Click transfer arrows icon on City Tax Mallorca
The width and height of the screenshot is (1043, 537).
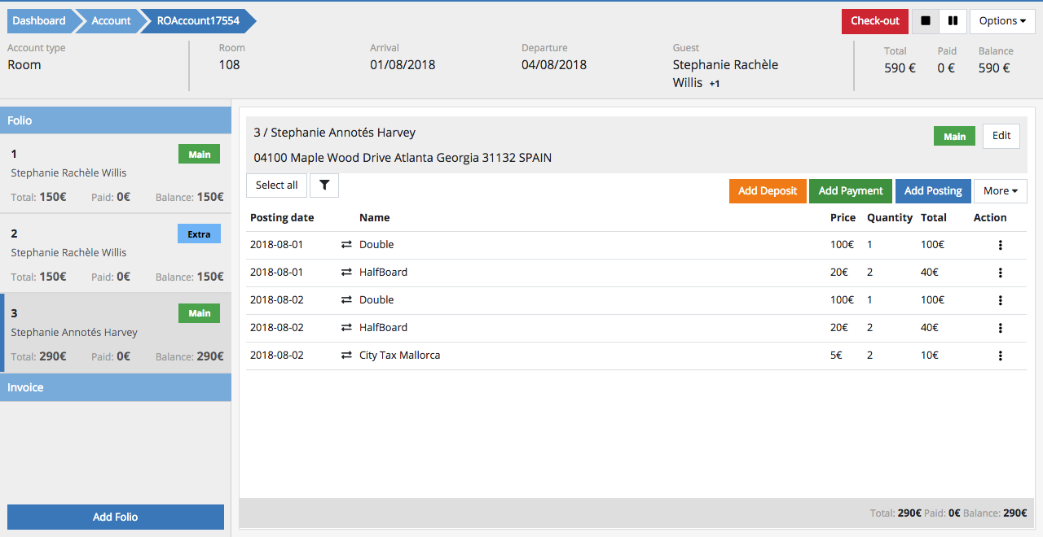pos(346,356)
